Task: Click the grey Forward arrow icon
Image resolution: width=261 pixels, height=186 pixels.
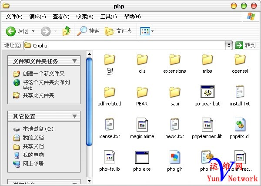Action: pyautogui.click(x=46, y=31)
